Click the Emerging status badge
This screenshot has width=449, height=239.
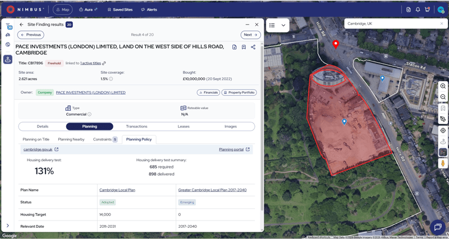(187, 202)
